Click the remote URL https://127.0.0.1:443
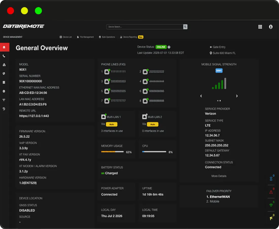 pyautogui.click(x=34, y=116)
